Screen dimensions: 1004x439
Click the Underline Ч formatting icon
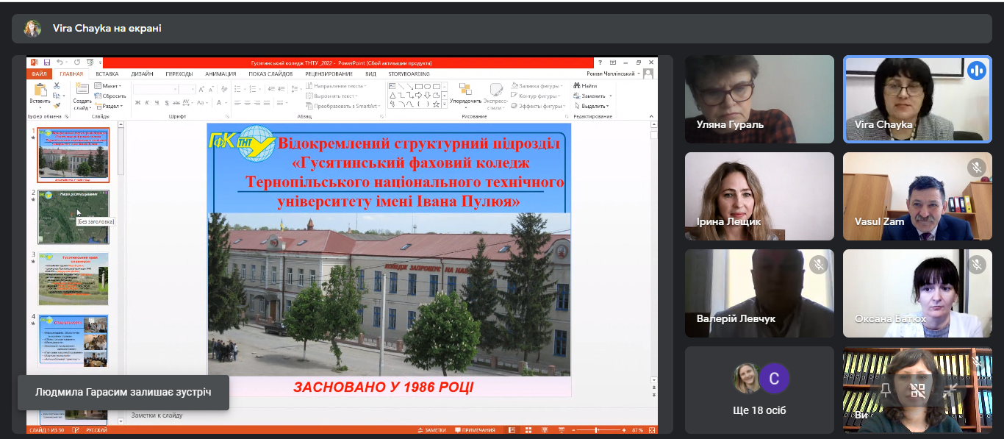click(x=157, y=103)
